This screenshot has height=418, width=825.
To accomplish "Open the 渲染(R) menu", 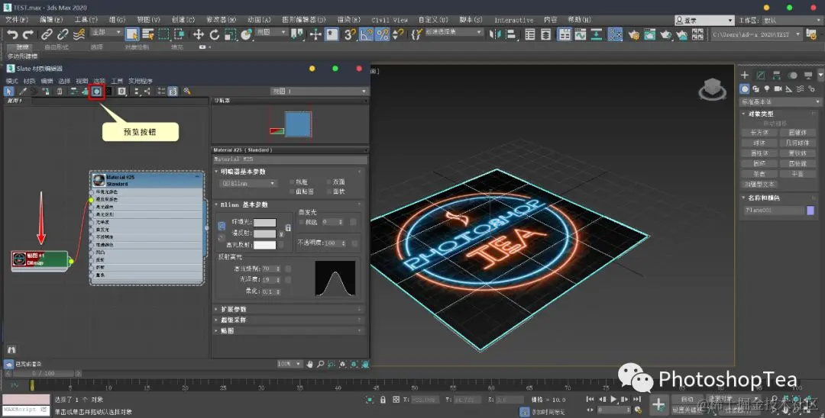I will tap(349, 20).
